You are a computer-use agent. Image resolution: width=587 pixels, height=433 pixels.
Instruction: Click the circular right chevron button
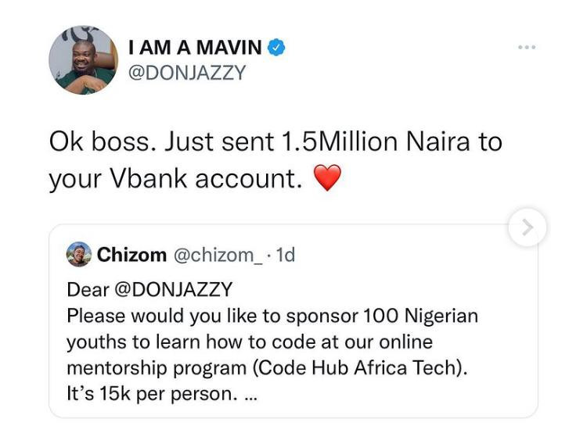pos(527,227)
